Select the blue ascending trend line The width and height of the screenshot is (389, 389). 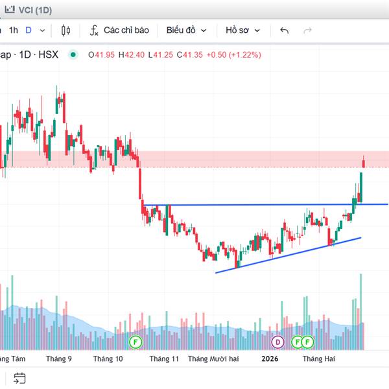point(288,255)
